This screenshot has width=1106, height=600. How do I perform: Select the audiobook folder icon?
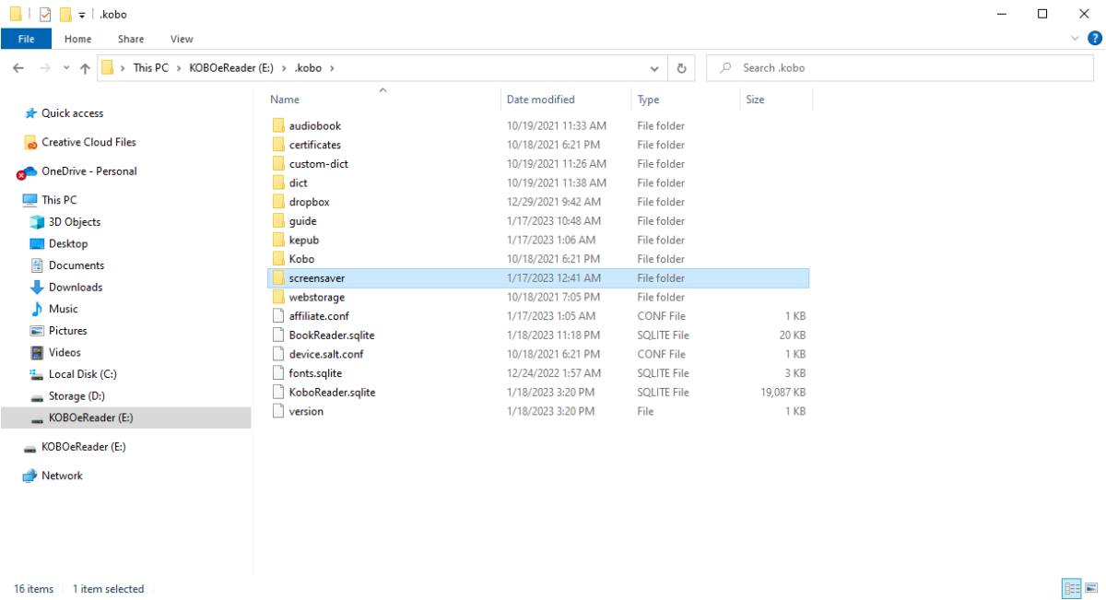pos(279,125)
